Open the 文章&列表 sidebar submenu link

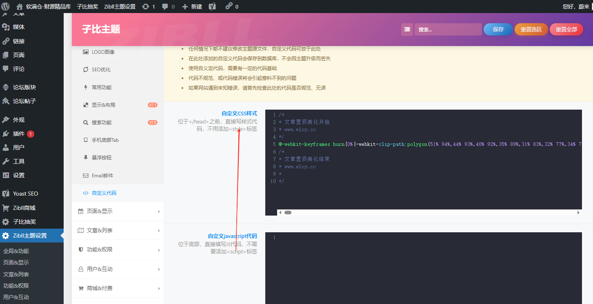16,274
